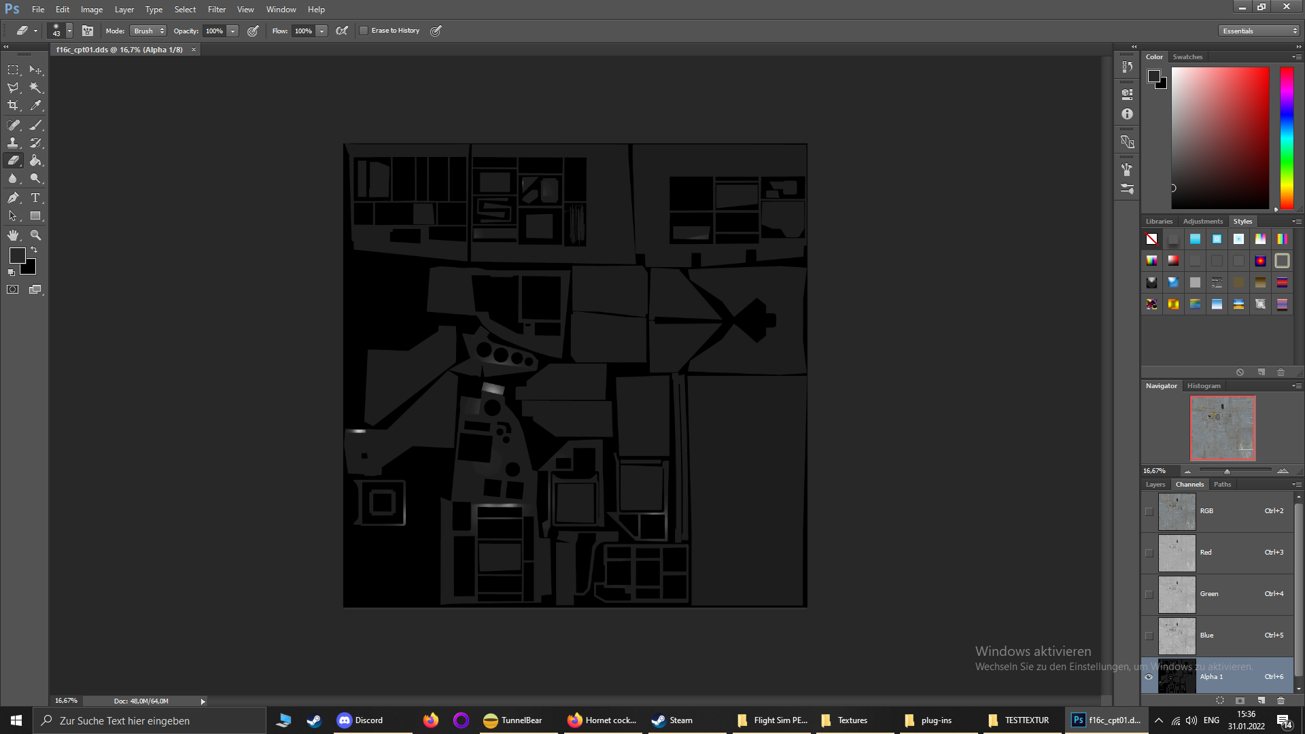Toggle visibility of Alpha 1 channel

(1149, 677)
